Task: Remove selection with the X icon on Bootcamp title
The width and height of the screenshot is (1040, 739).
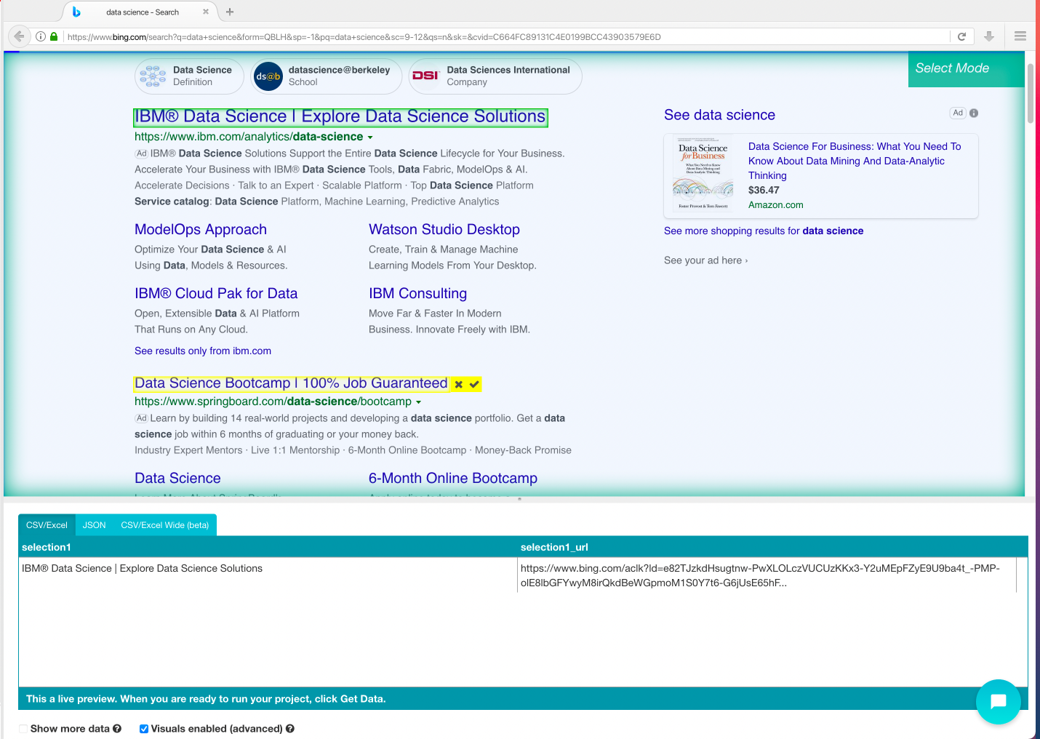Action: point(459,384)
